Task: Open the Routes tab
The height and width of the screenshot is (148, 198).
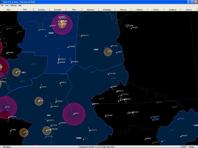Action: pos(156,10)
